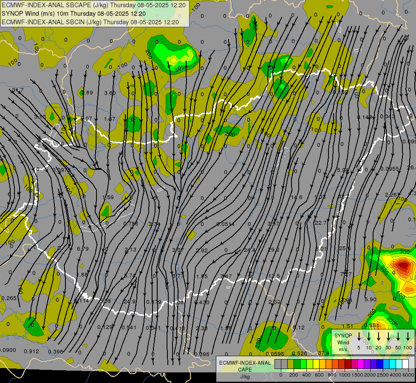The height and width of the screenshot is (383, 416).
Task: Click the 37.4 value above the legend
Action: [323, 353]
